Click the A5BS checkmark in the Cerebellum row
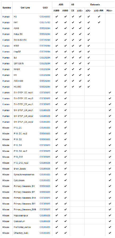Viewport: 115px width, 238px height. [57, 221]
